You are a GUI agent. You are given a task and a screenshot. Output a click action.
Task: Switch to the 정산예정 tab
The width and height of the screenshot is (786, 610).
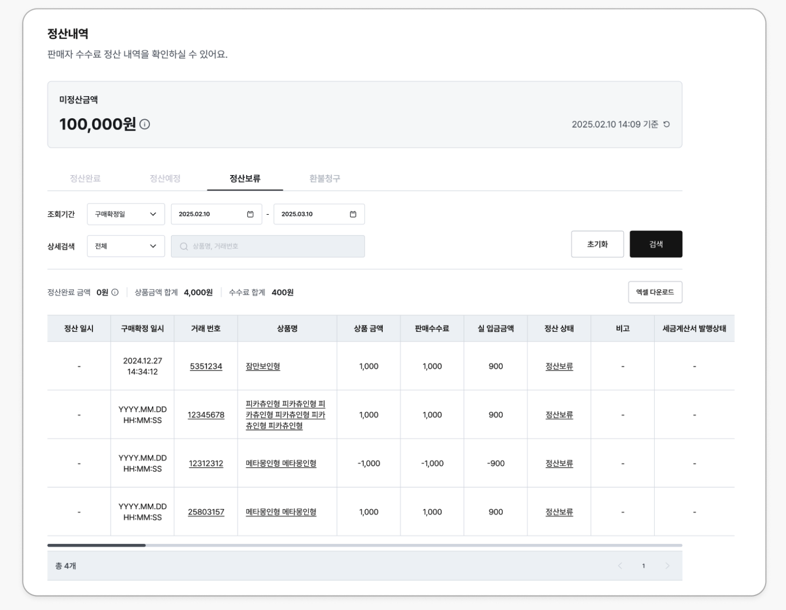(x=165, y=178)
